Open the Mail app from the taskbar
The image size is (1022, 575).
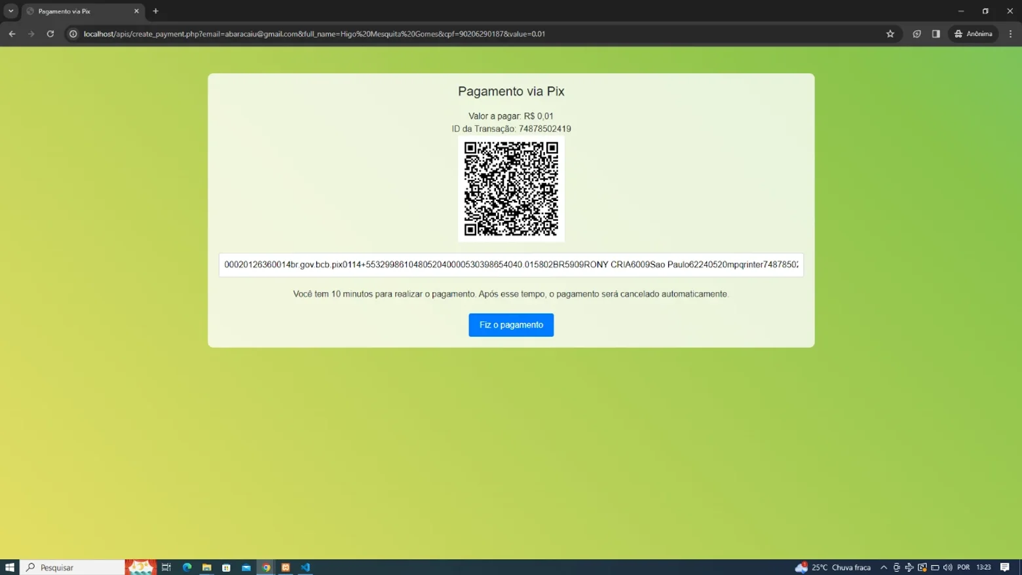pos(246,567)
